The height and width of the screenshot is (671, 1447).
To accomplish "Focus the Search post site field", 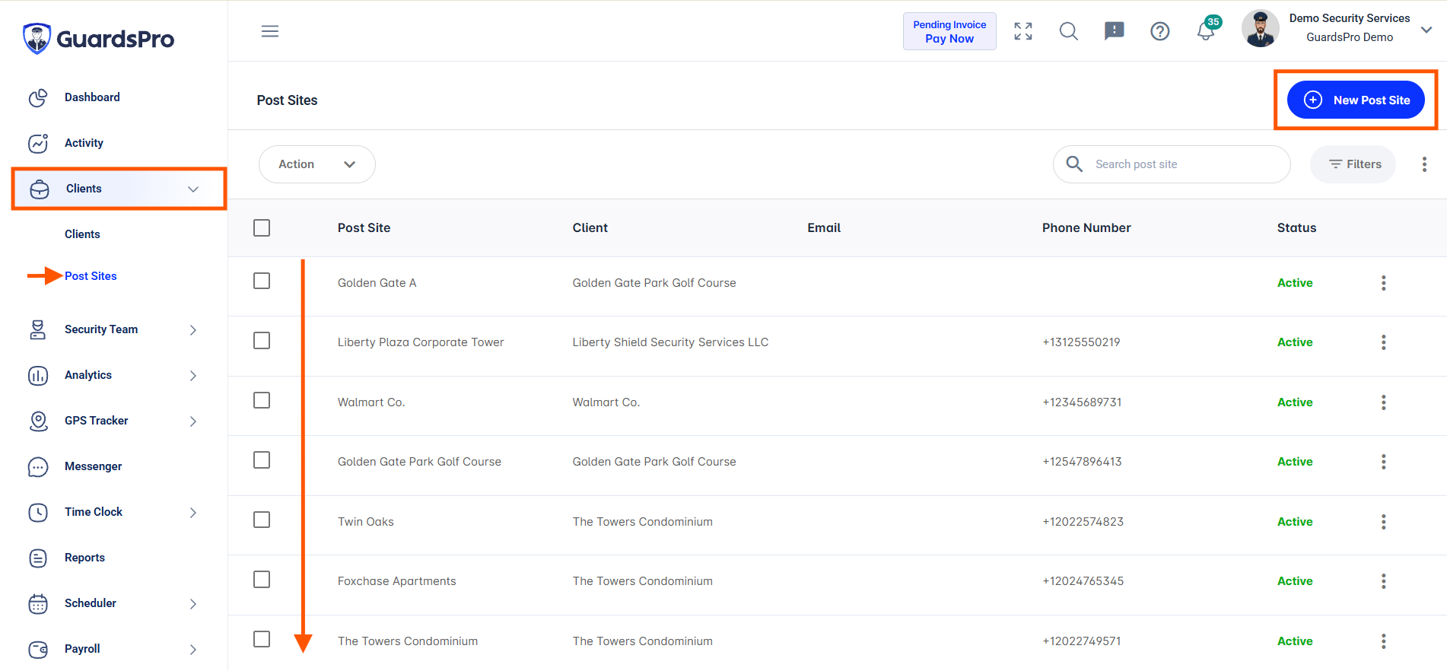I will pos(1172,164).
